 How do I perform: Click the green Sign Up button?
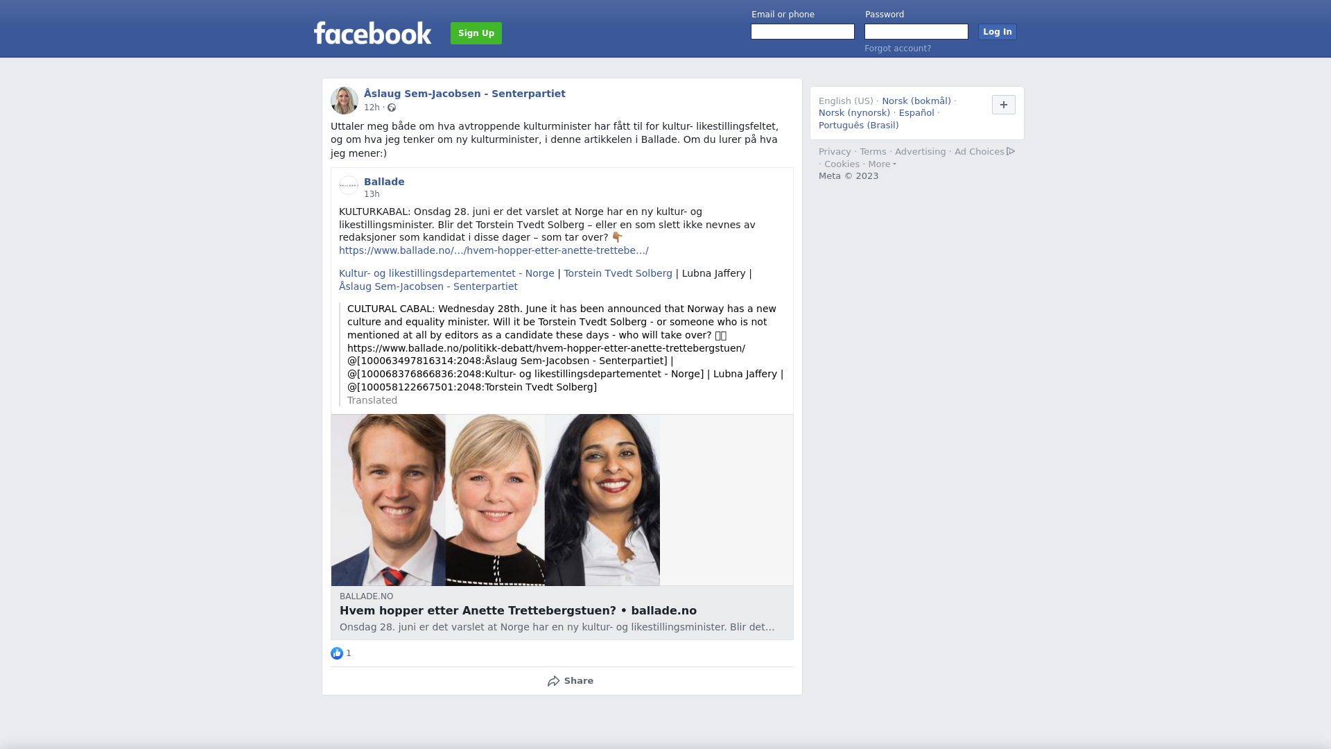[476, 33]
